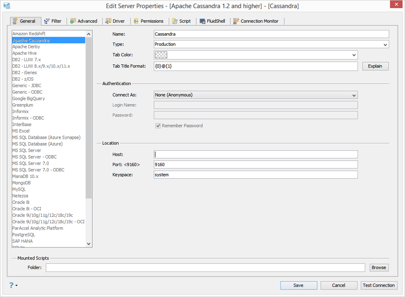This screenshot has width=405, height=297.
Task: Click the FluidShell tab icon
Action: [203, 21]
